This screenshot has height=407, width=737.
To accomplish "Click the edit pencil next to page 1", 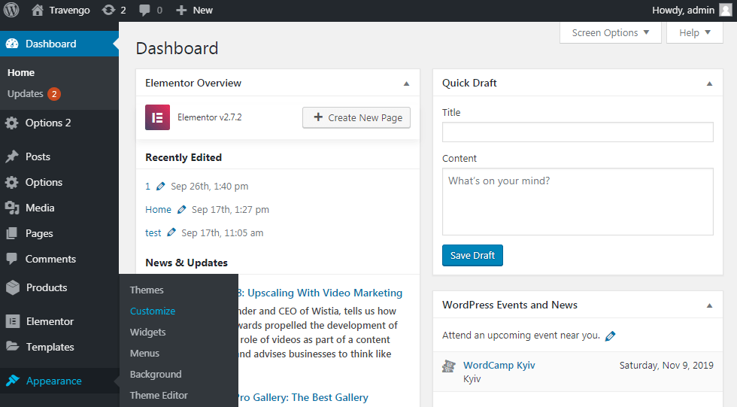I will 160,186.
